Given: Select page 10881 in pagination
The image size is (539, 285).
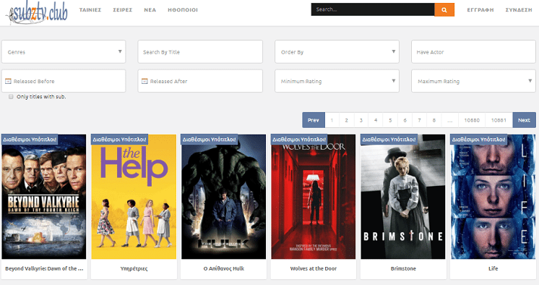Looking at the screenshot, I should 499,120.
